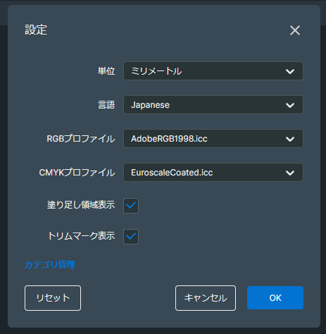Click the RGBプロファイル field label

pyautogui.click(x=81, y=139)
